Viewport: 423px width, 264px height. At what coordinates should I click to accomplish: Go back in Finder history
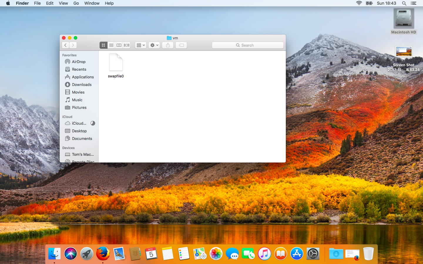pos(66,45)
